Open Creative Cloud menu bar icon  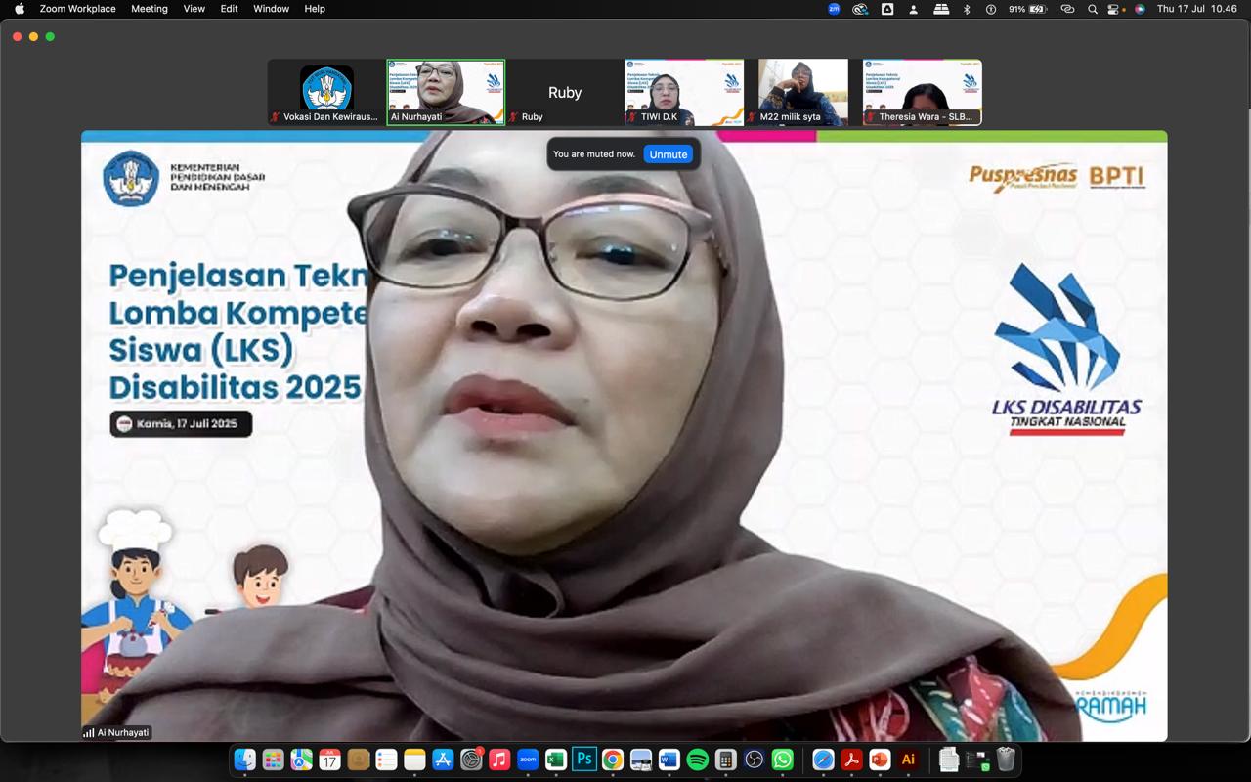(x=860, y=9)
